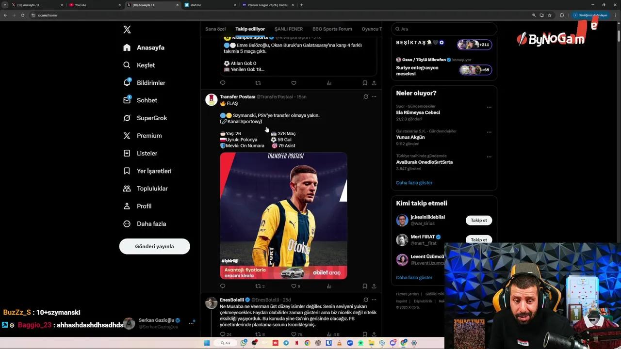Open the Keşfet explore page
Screen dimensions: 621x349
(x=139, y=65)
